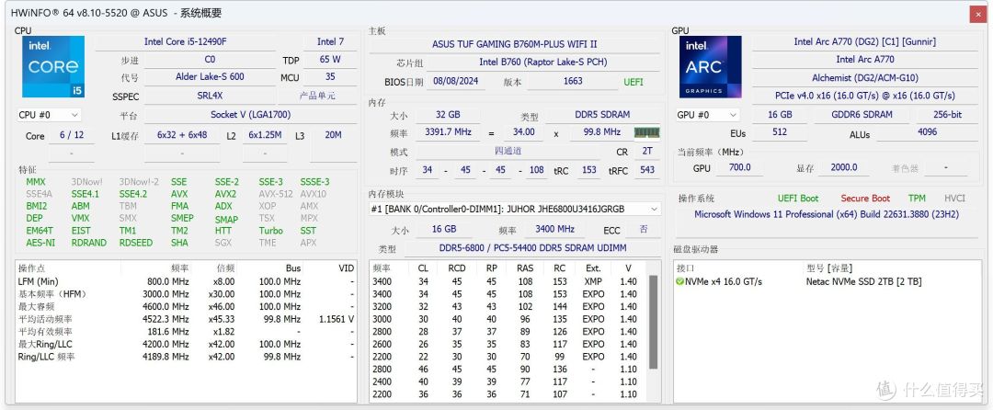Click the RDSEED feature flag
Image resolution: width=993 pixels, height=410 pixels.
coord(135,243)
